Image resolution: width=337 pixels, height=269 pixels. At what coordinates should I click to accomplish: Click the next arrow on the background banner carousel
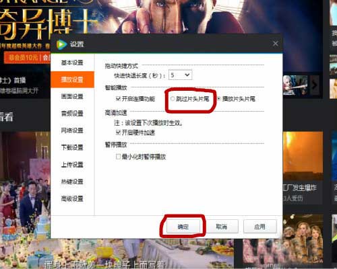[314, 85]
